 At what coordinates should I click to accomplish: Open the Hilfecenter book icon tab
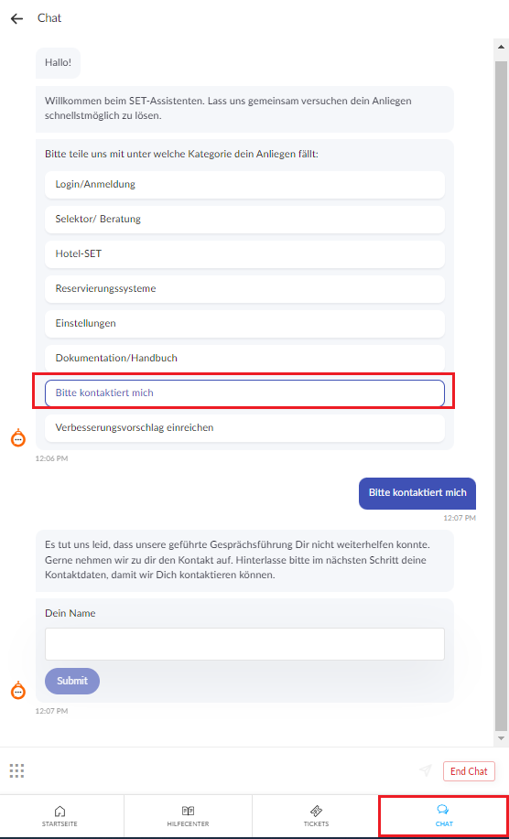pos(188,816)
